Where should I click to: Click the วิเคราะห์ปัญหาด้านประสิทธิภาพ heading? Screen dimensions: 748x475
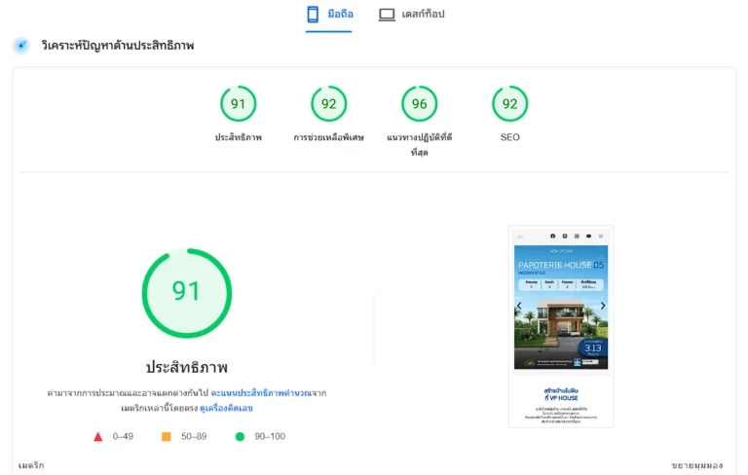tap(117, 46)
